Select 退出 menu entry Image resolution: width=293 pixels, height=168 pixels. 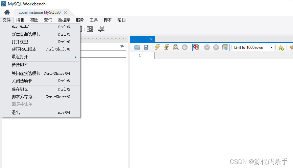click(x=41, y=113)
